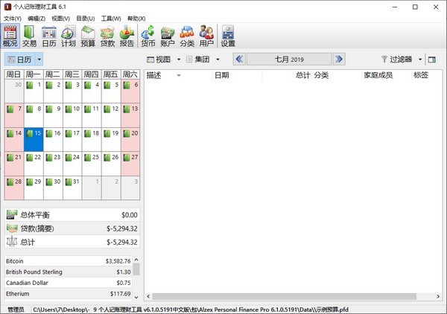Open the 账户 (Accounts) toolbar icon
Screen dimensions: 447x314
(x=167, y=36)
